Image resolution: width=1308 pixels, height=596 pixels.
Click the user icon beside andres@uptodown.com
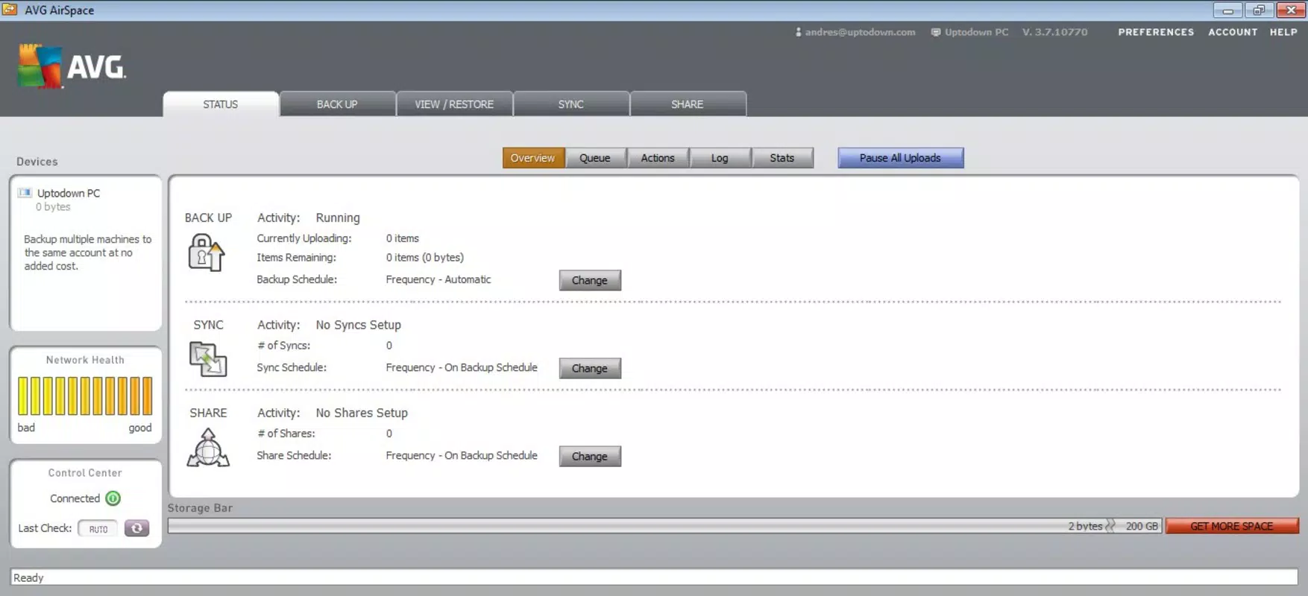798,32
